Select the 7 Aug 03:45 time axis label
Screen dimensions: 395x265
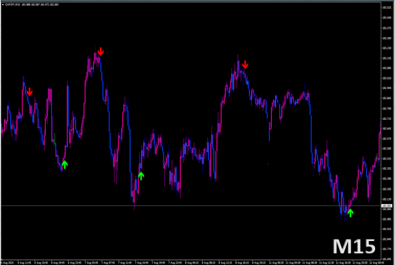(x=91, y=263)
